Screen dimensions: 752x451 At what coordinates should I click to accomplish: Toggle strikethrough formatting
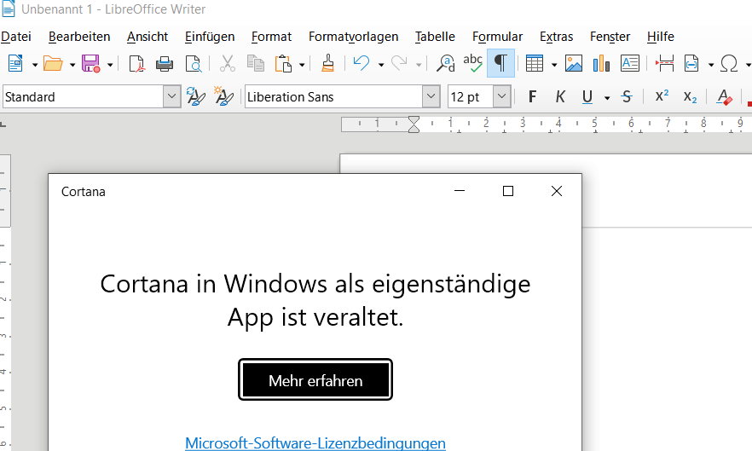pos(627,97)
